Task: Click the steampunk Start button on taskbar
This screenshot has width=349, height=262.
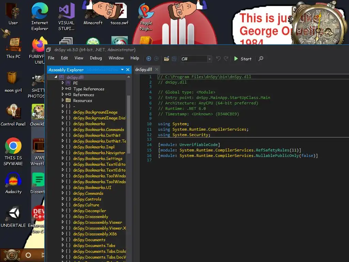Action: click(x=12, y=255)
